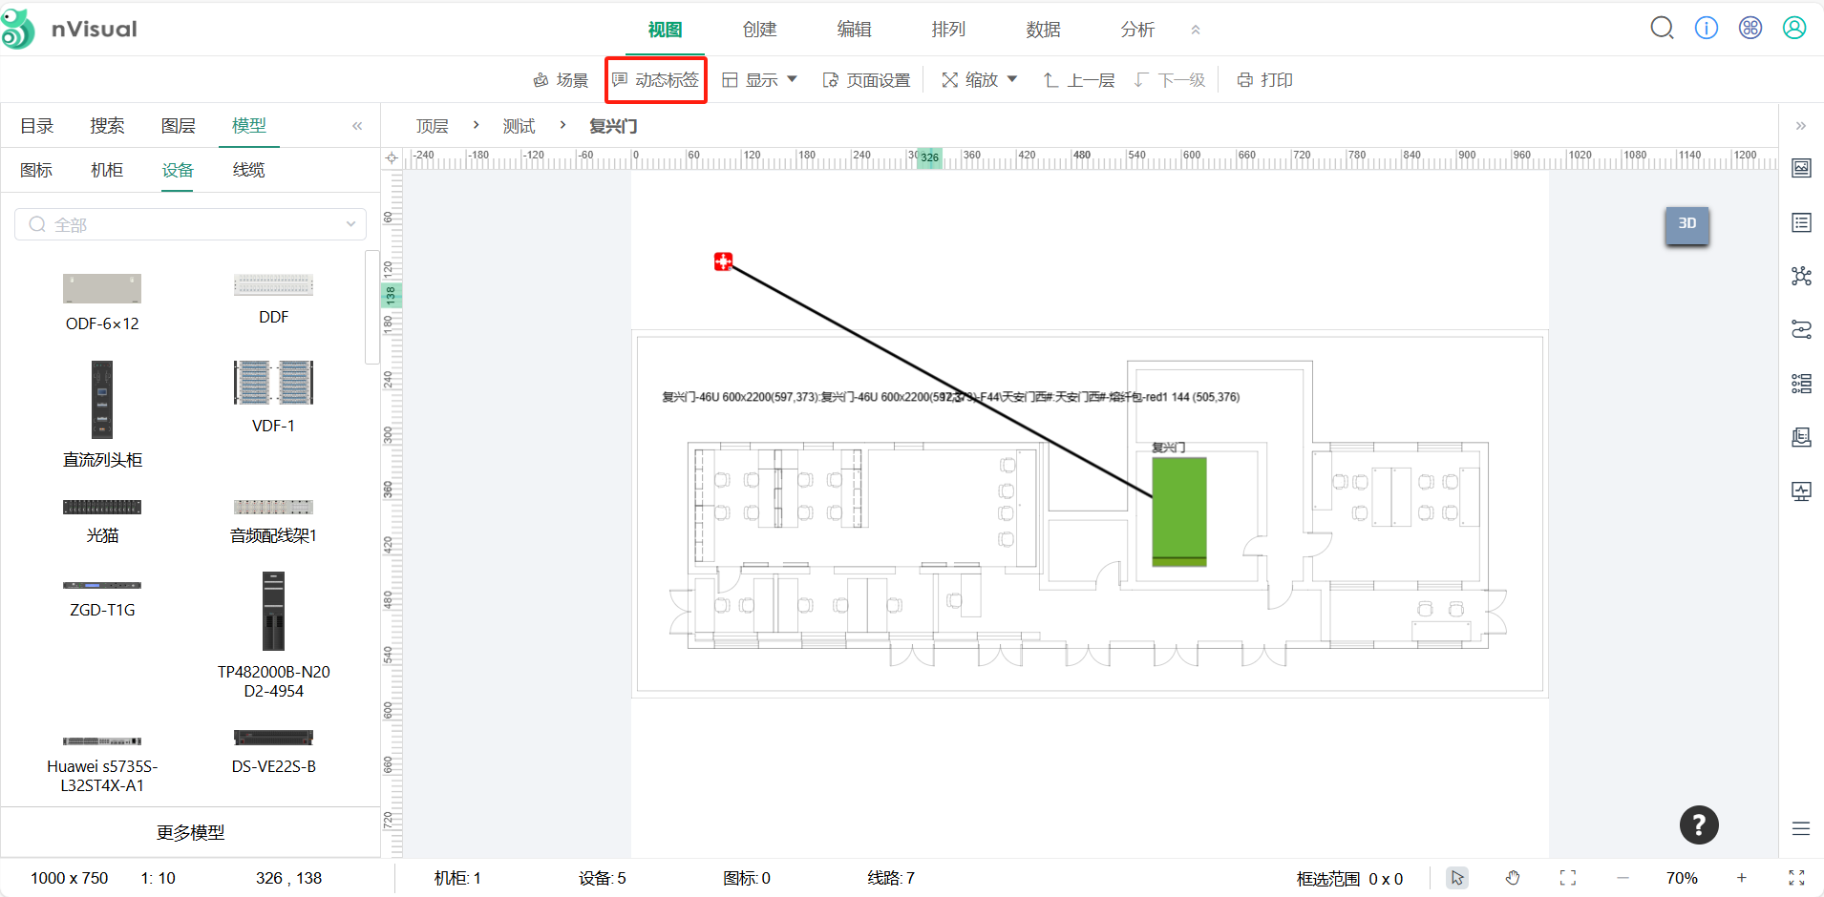Open the 图层 panel tab

pyautogui.click(x=179, y=126)
